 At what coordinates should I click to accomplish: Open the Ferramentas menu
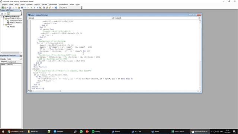tap(53, 4)
